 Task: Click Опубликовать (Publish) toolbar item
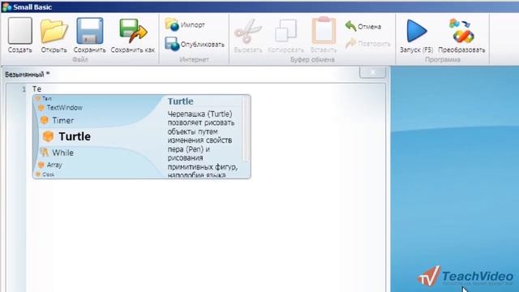point(195,44)
